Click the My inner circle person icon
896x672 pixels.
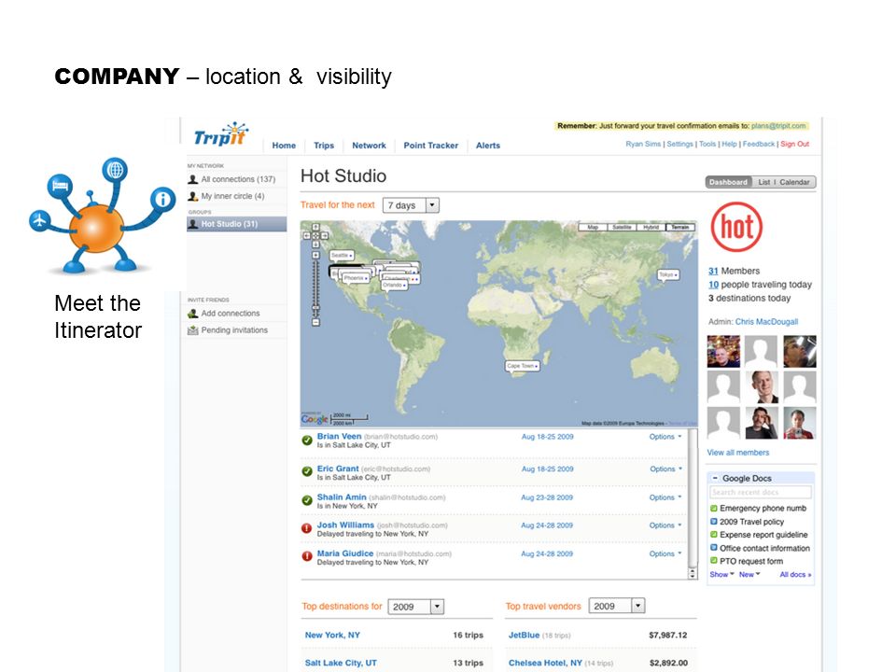coord(193,196)
